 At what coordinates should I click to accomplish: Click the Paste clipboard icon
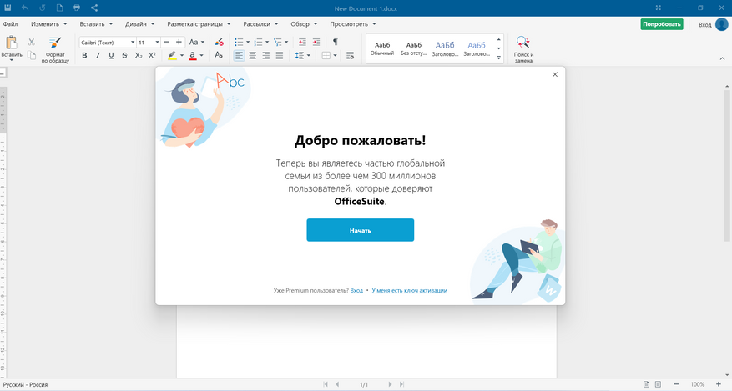[11, 43]
